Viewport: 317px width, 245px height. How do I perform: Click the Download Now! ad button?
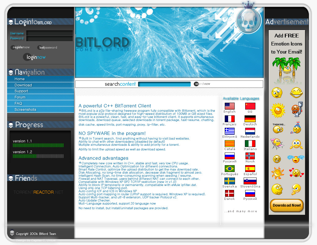[286, 205]
